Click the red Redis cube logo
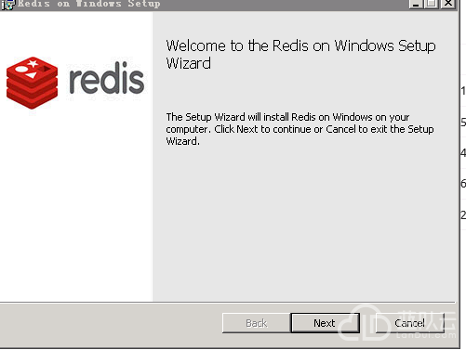The image size is (466, 350). click(32, 83)
